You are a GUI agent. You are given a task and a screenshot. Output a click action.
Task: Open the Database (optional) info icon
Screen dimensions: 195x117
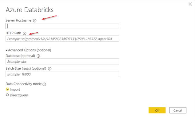click(38, 56)
